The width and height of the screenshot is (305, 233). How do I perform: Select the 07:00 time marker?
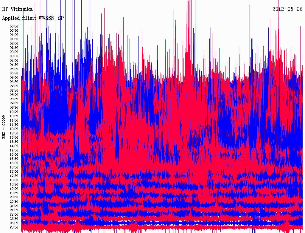pyautogui.click(x=14, y=86)
